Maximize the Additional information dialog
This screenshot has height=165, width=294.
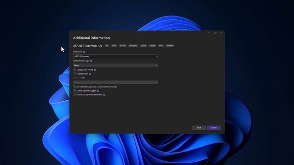[x=215, y=33]
